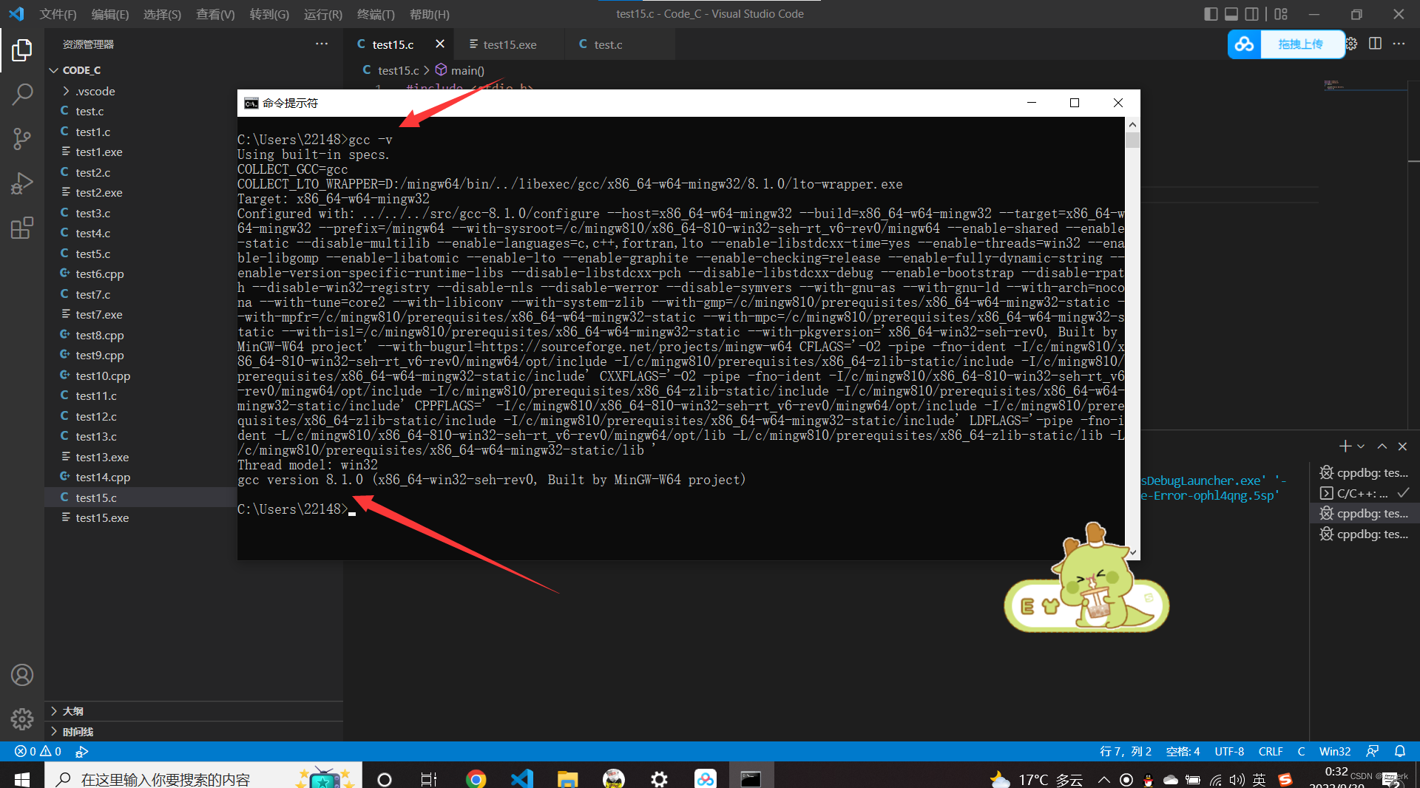Open the Run and Debug view
1420x788 pixels.
[22, 183]
